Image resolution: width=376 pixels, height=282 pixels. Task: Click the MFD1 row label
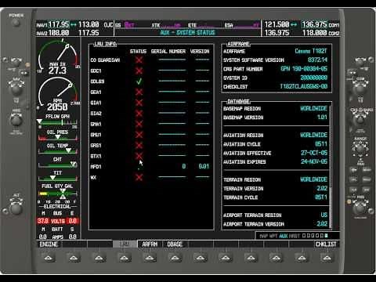click(x=96, y=167)
